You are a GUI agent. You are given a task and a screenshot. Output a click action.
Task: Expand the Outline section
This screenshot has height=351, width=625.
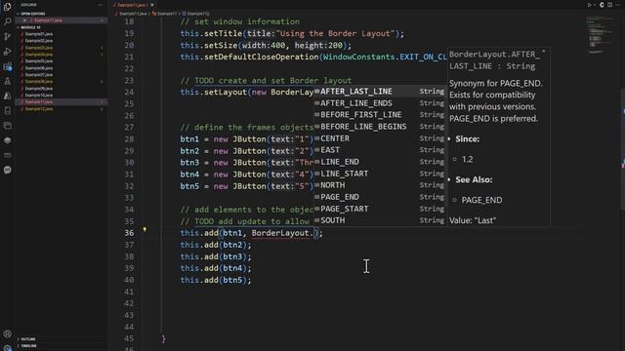click(61, 339)
